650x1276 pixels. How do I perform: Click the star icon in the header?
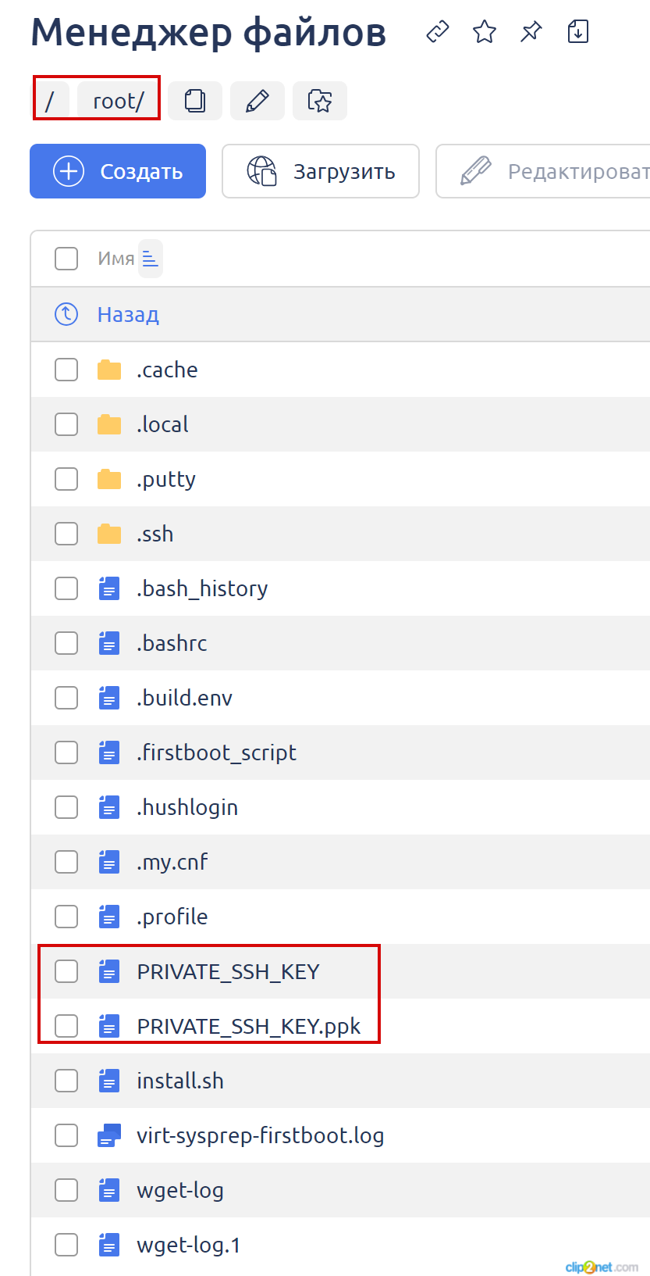coord(485,32)
